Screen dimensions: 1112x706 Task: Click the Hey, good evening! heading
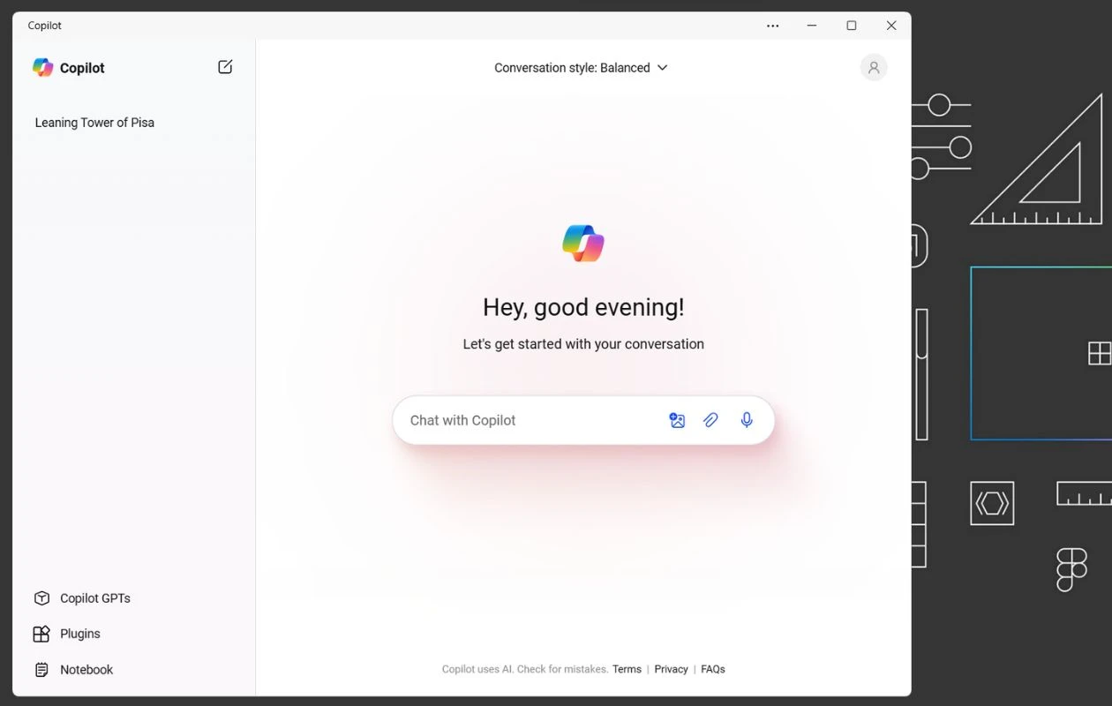[x=583, y=307]
